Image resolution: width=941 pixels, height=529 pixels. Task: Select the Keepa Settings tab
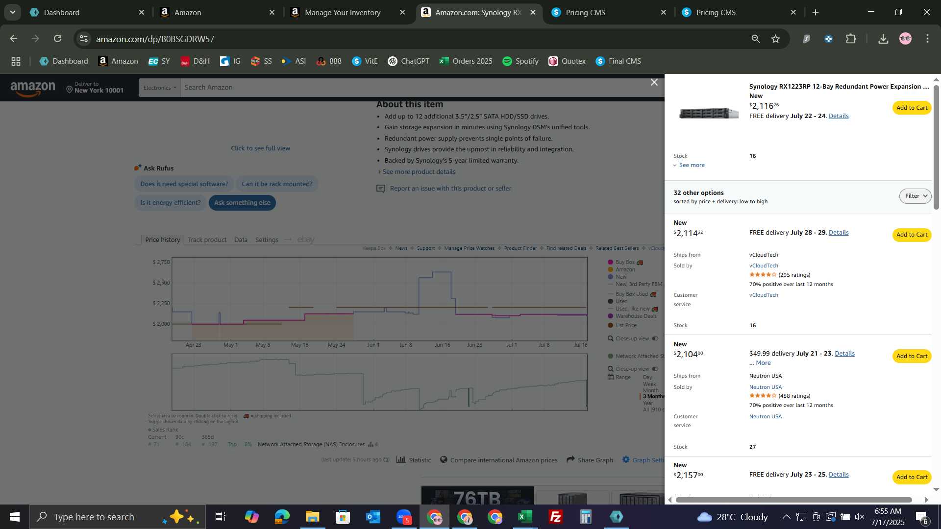pos(267,240)
